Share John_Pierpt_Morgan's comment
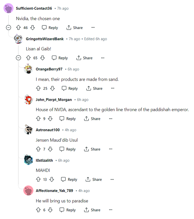 [92, 119]
